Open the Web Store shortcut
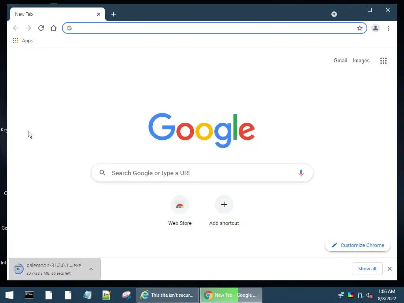404x303 pixels. click(180, 211)
